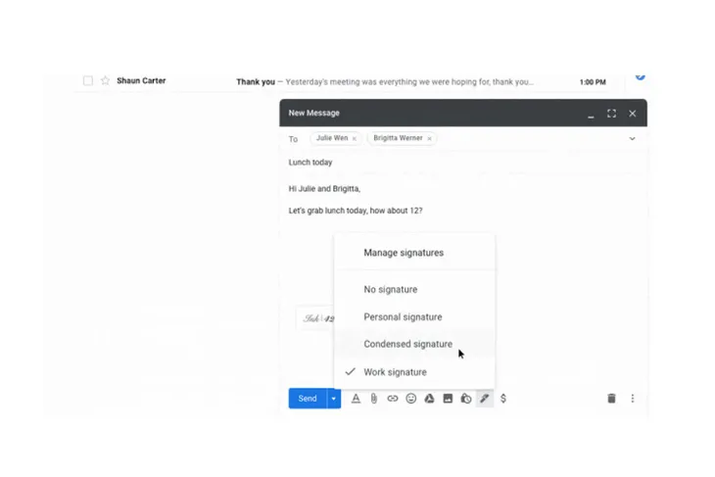Viewport: 715px width, 477px height.
Task: Click the blue Send button
Action: 308,399
